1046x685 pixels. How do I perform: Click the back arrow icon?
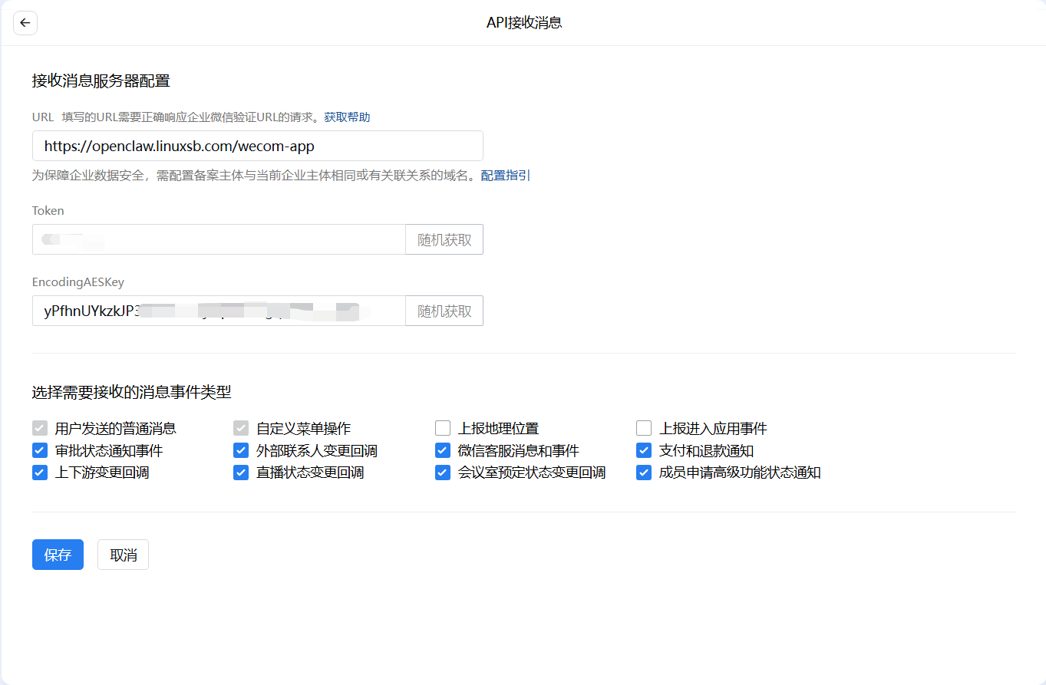point(25,23)
